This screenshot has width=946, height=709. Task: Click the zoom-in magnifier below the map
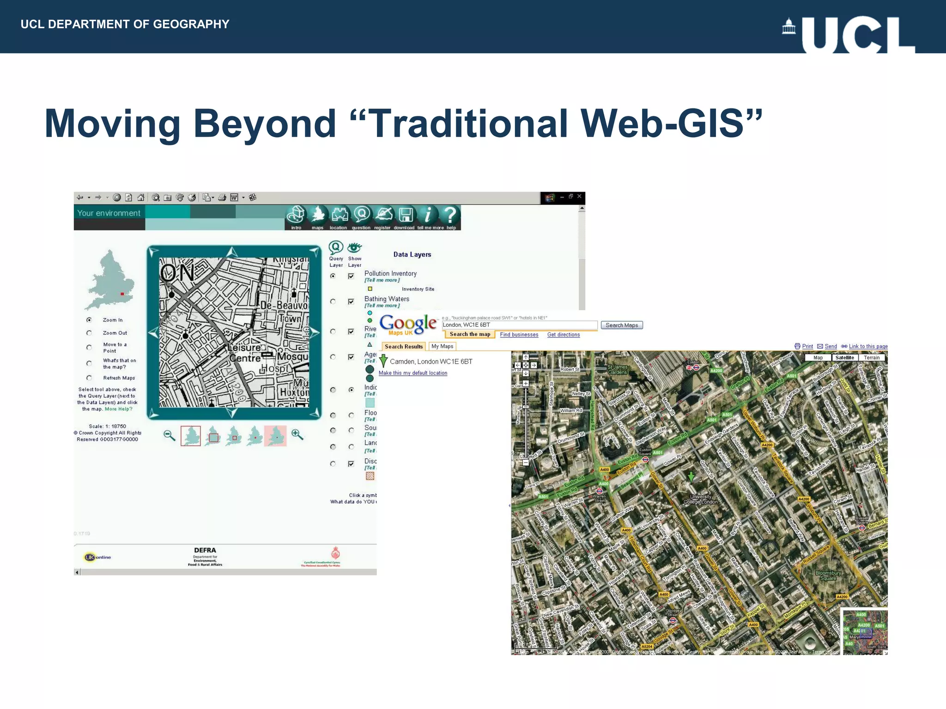[x=297, y=435]
